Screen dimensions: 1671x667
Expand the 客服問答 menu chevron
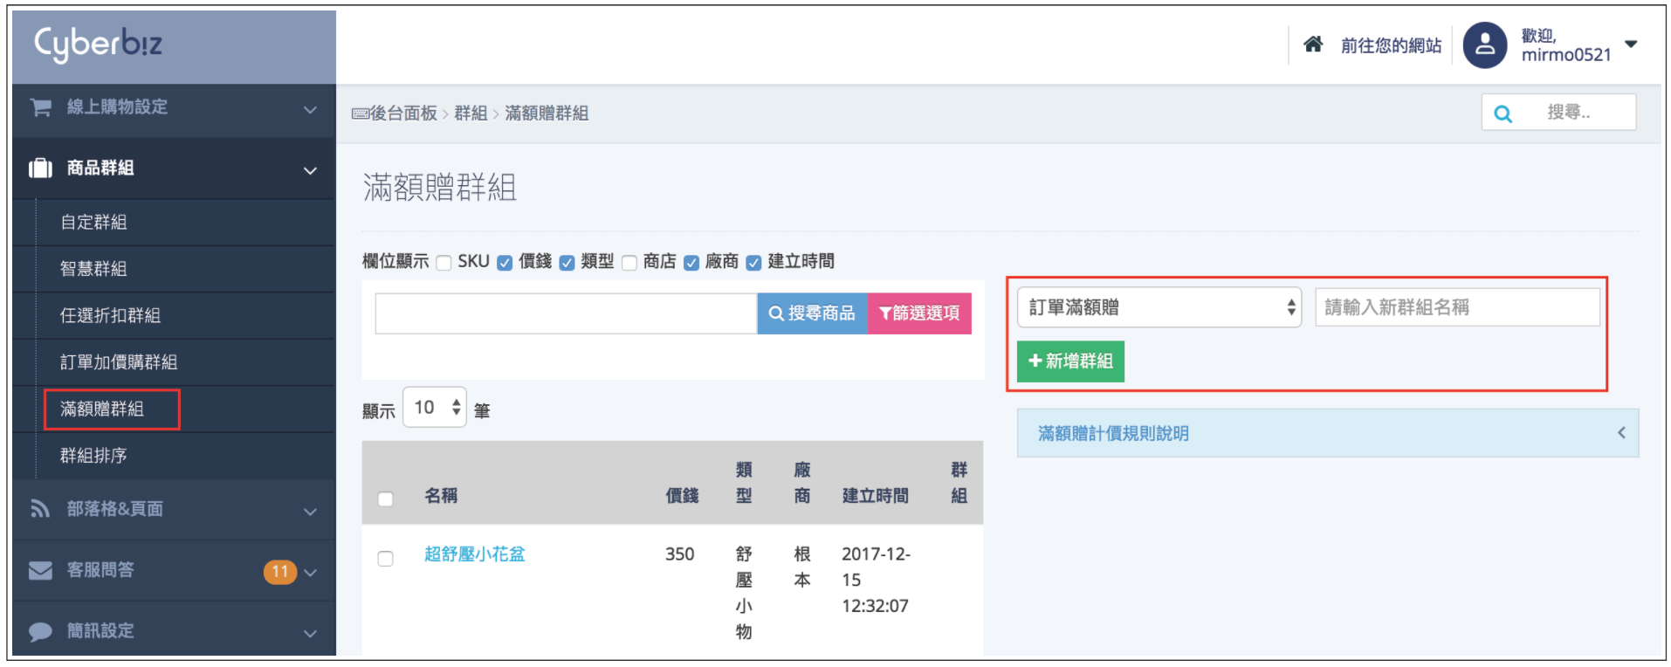point(310,573)
